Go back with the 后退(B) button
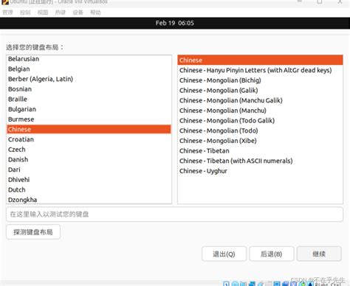The width and height of the screenshot is (350, 286). click(272, 254)
